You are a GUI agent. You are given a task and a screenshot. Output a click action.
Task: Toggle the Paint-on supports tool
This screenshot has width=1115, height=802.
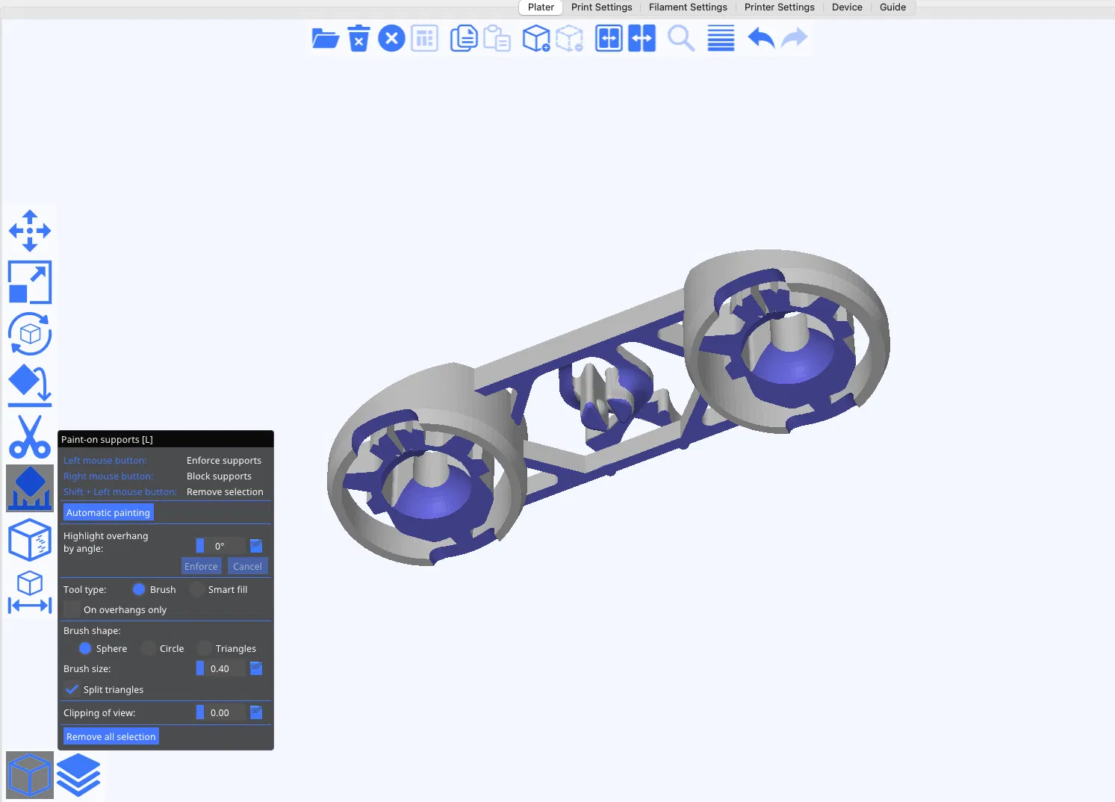click(x=30, y=488)
